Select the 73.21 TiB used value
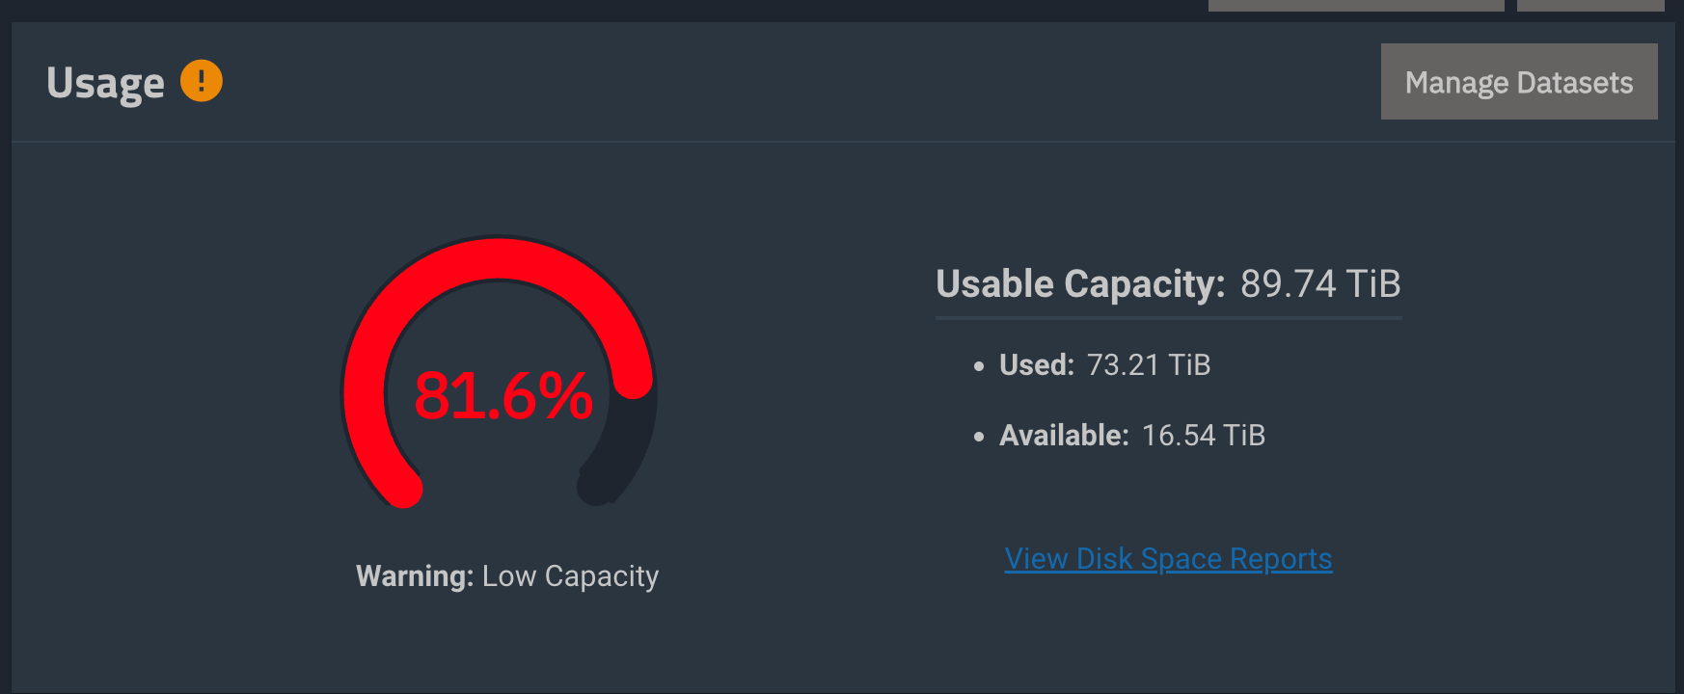1684x694 pixels. coord(1148,365)
